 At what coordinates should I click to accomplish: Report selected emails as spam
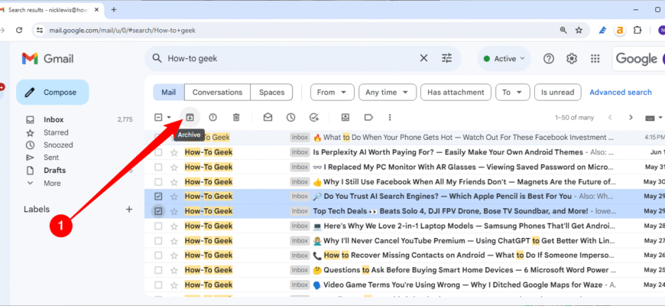[x=213, y=118]
